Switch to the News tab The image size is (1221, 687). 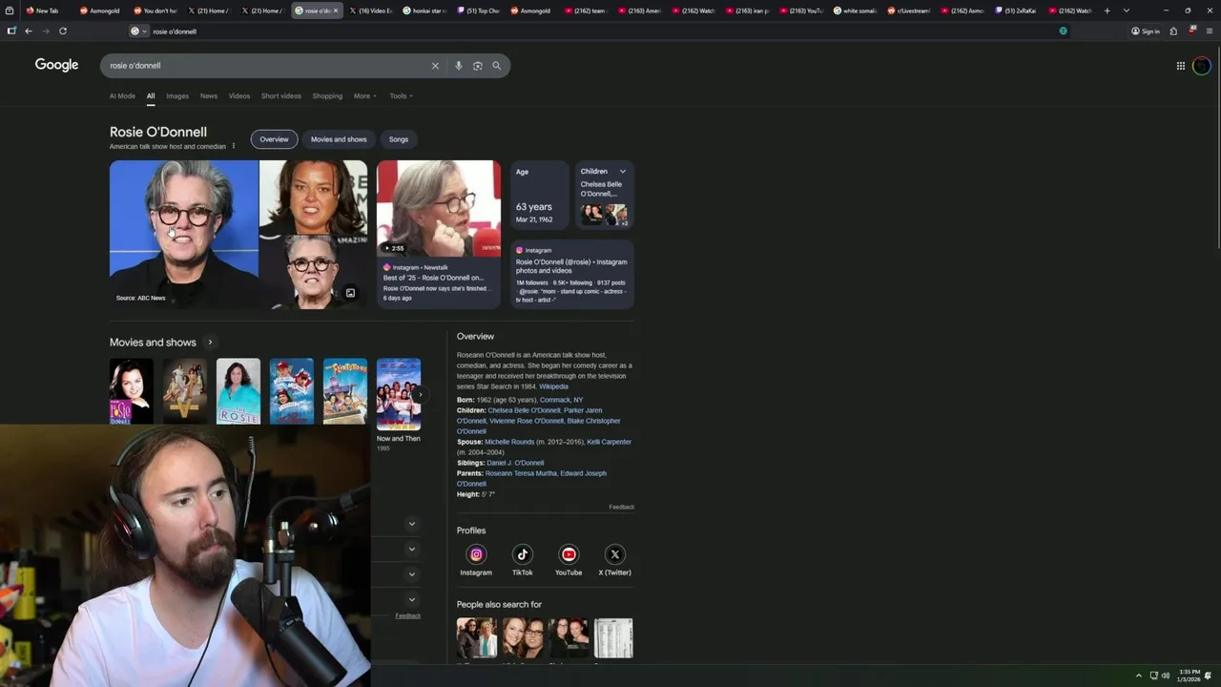[x=209, y=95]
